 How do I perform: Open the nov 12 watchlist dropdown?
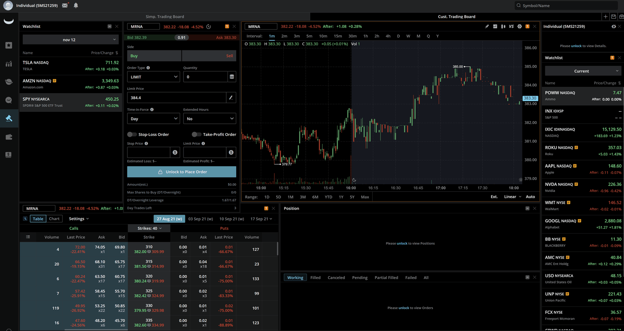(70, 40)
